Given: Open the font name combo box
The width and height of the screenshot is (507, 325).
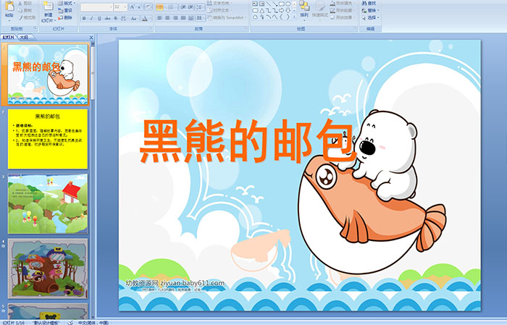Looking at the screenshot, I should tap(96, 7).
